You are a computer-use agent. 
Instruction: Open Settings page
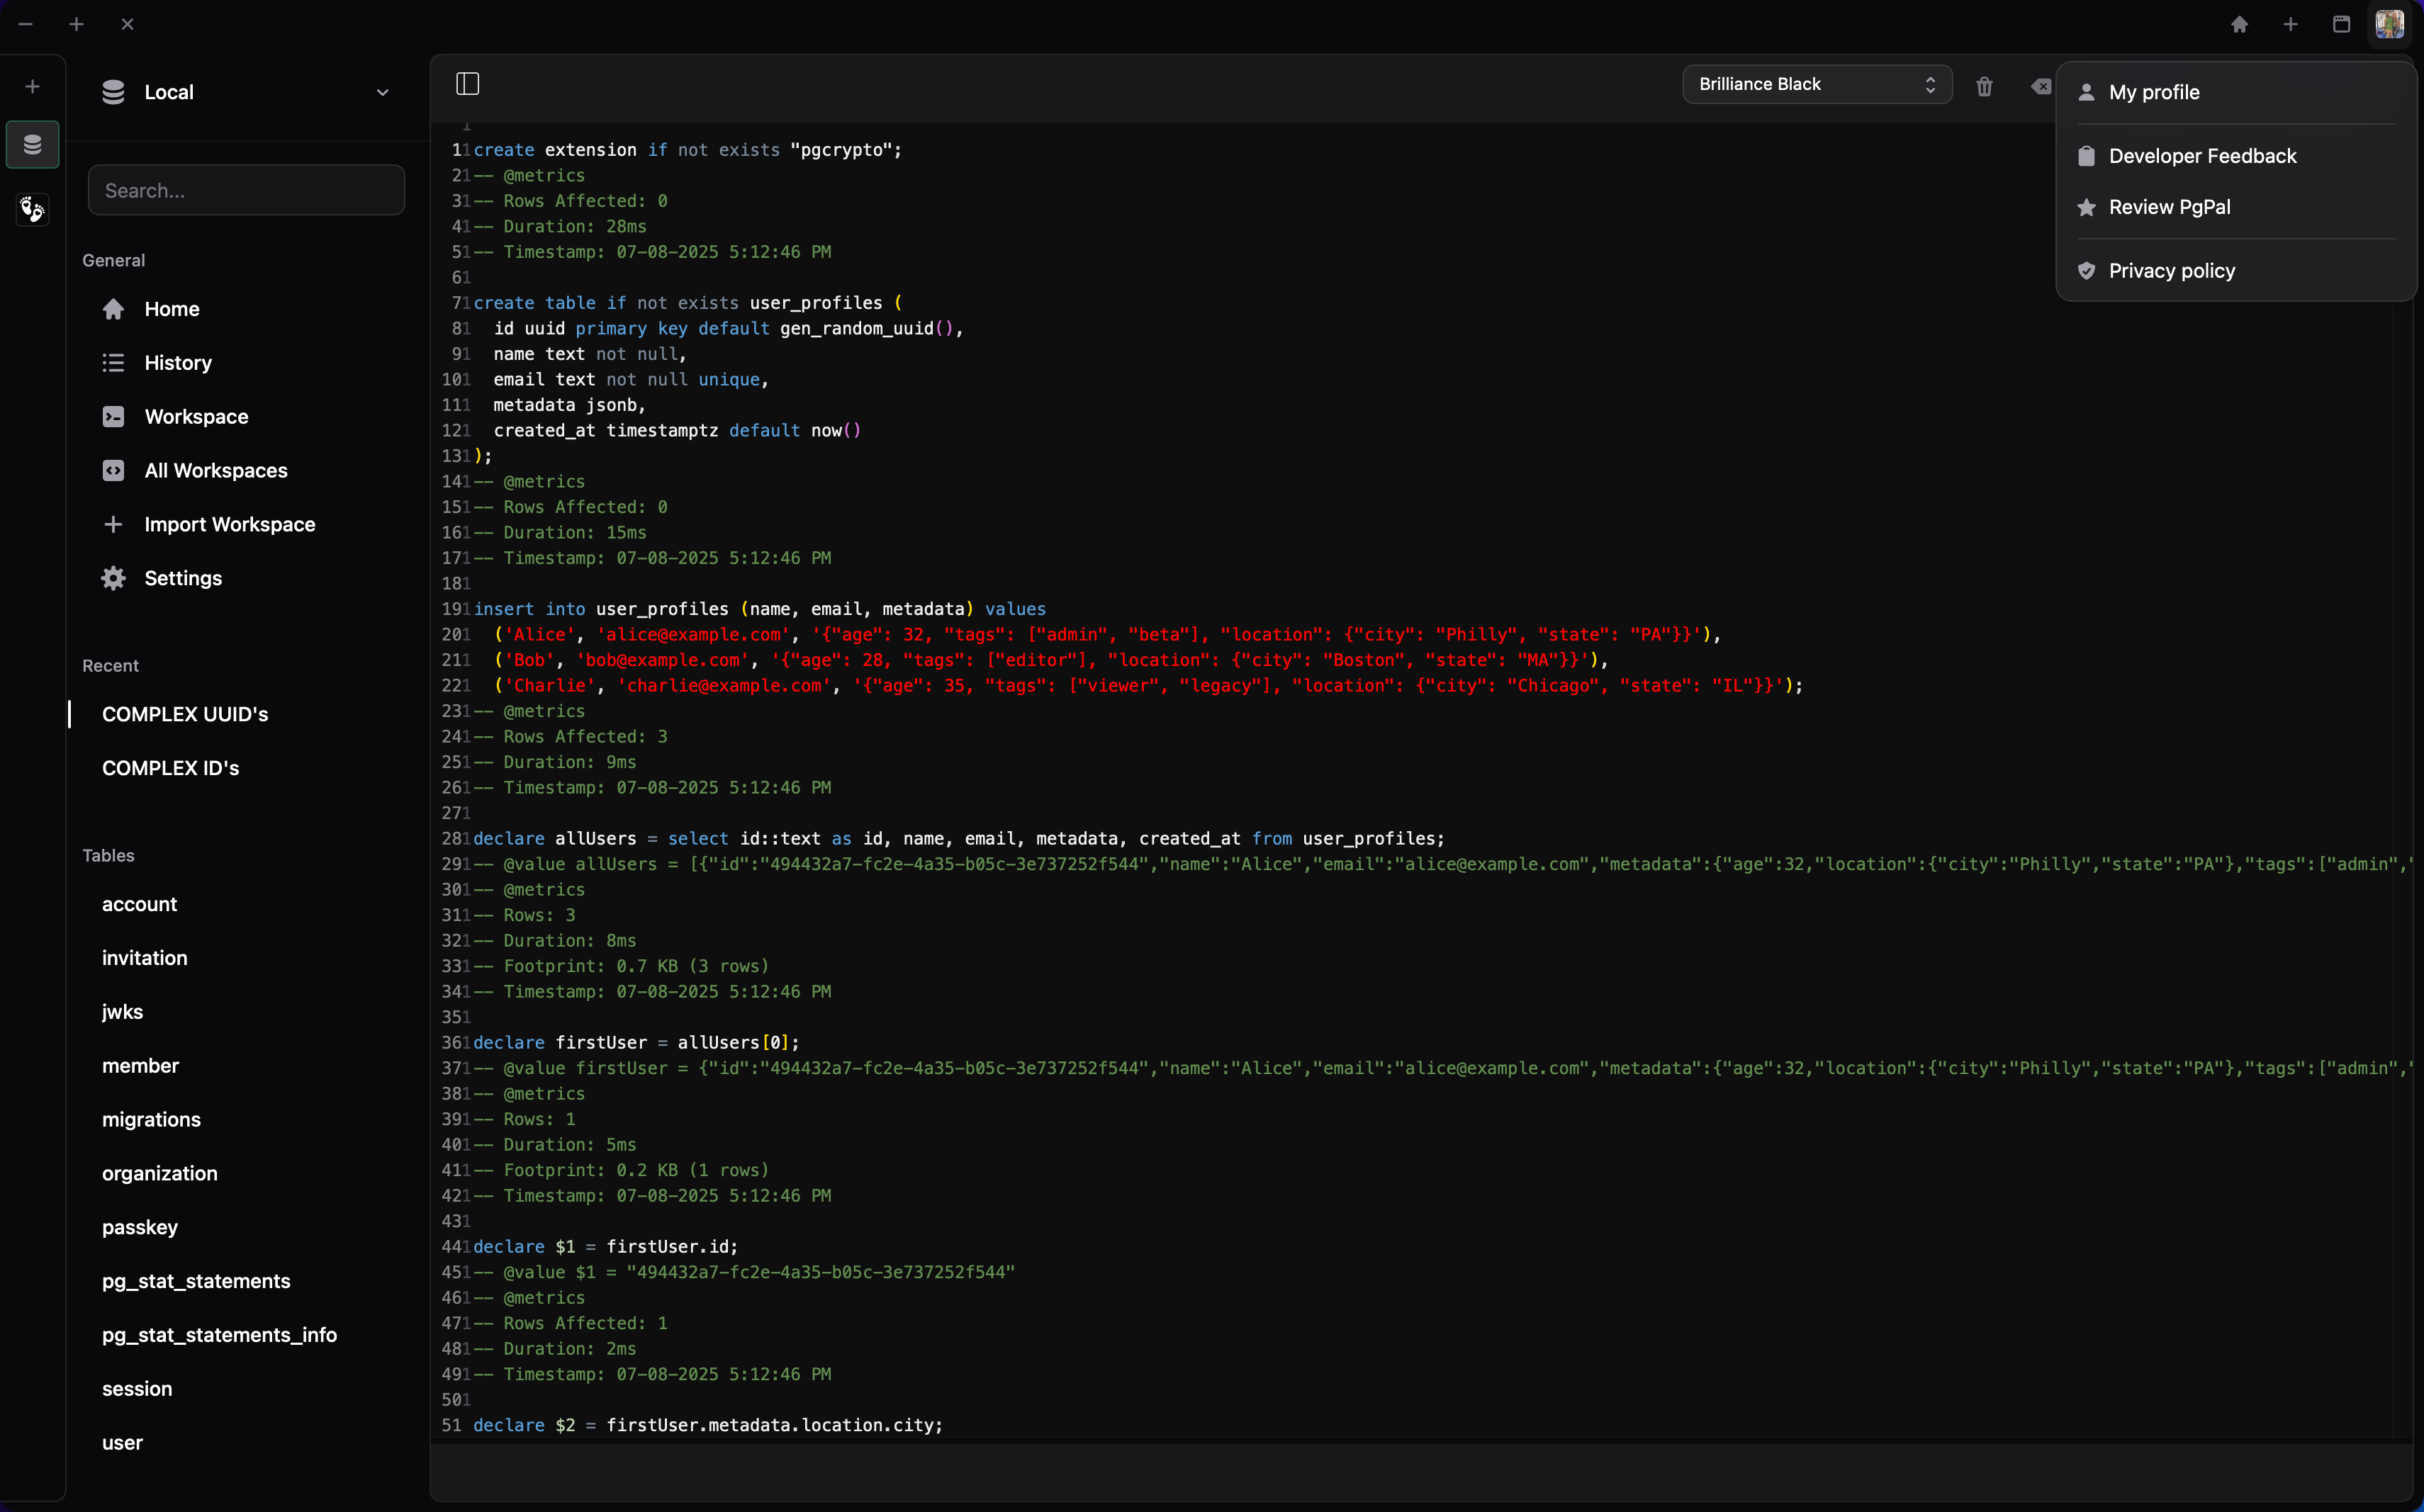pos(246,578)
